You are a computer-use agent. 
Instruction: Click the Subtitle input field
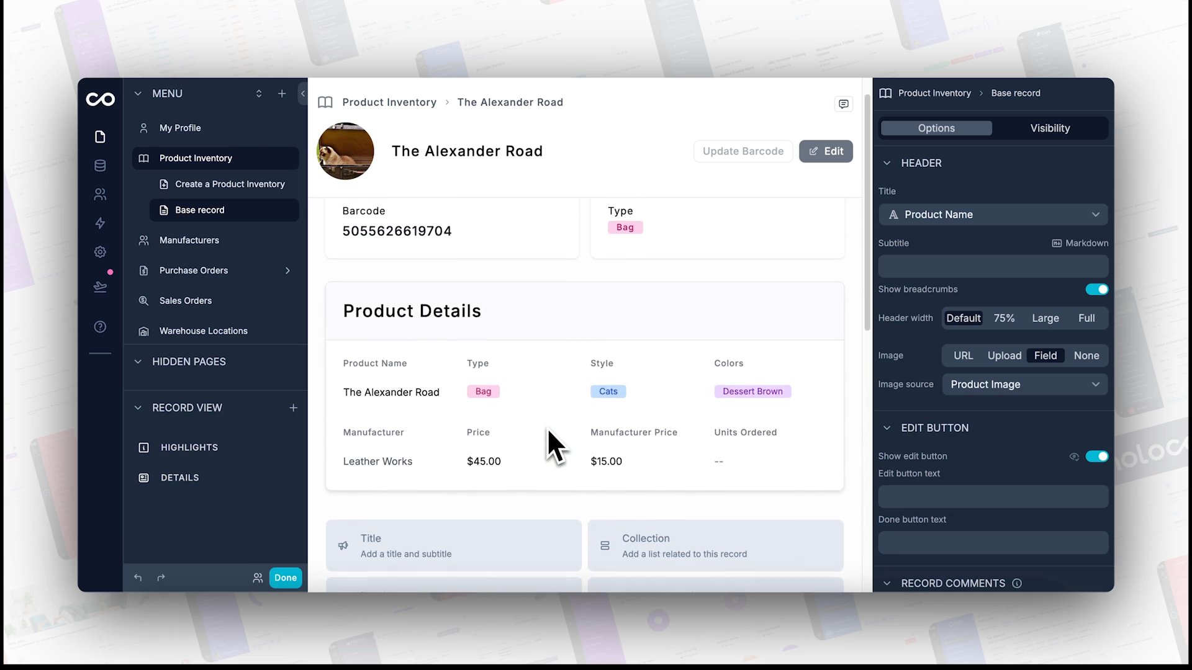[x=993, y=267]
